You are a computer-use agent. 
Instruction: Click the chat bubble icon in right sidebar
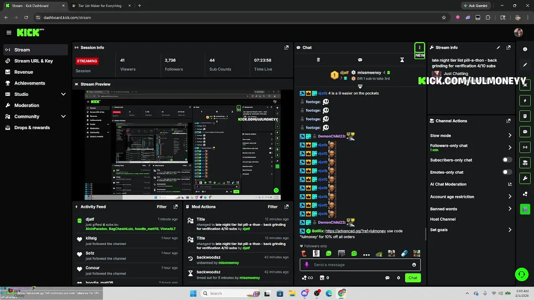[x=525, y=132]
